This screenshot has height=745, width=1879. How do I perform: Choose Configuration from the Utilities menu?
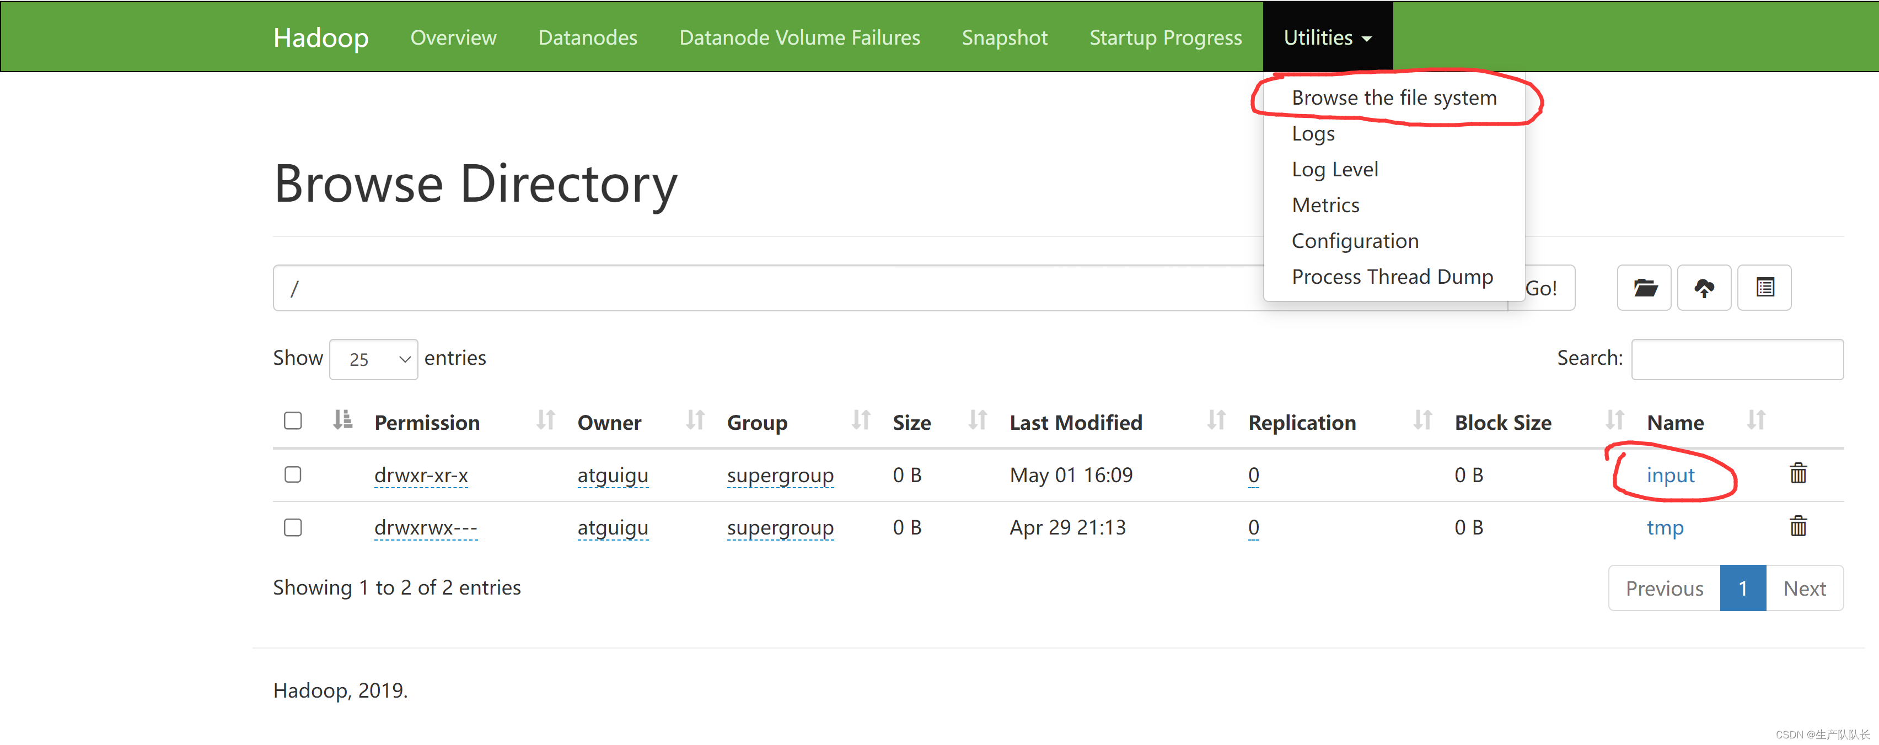click(1355, 241)
